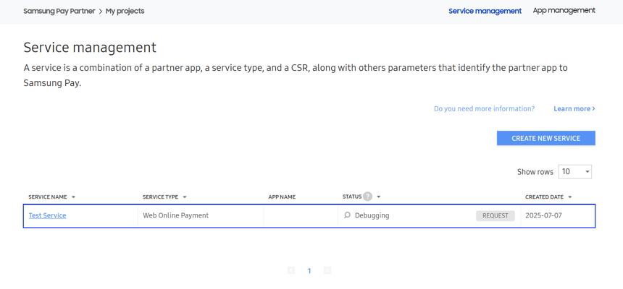Switch to App management tab
The image size is (623, 289).
pos(564,11)
